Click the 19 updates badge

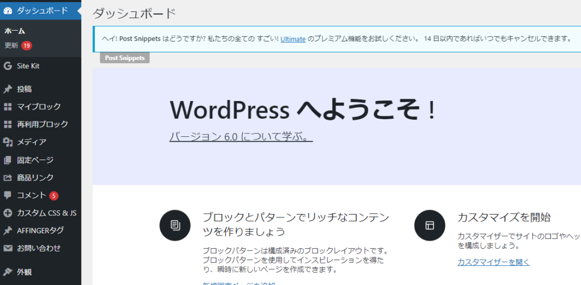pos(27,45)
